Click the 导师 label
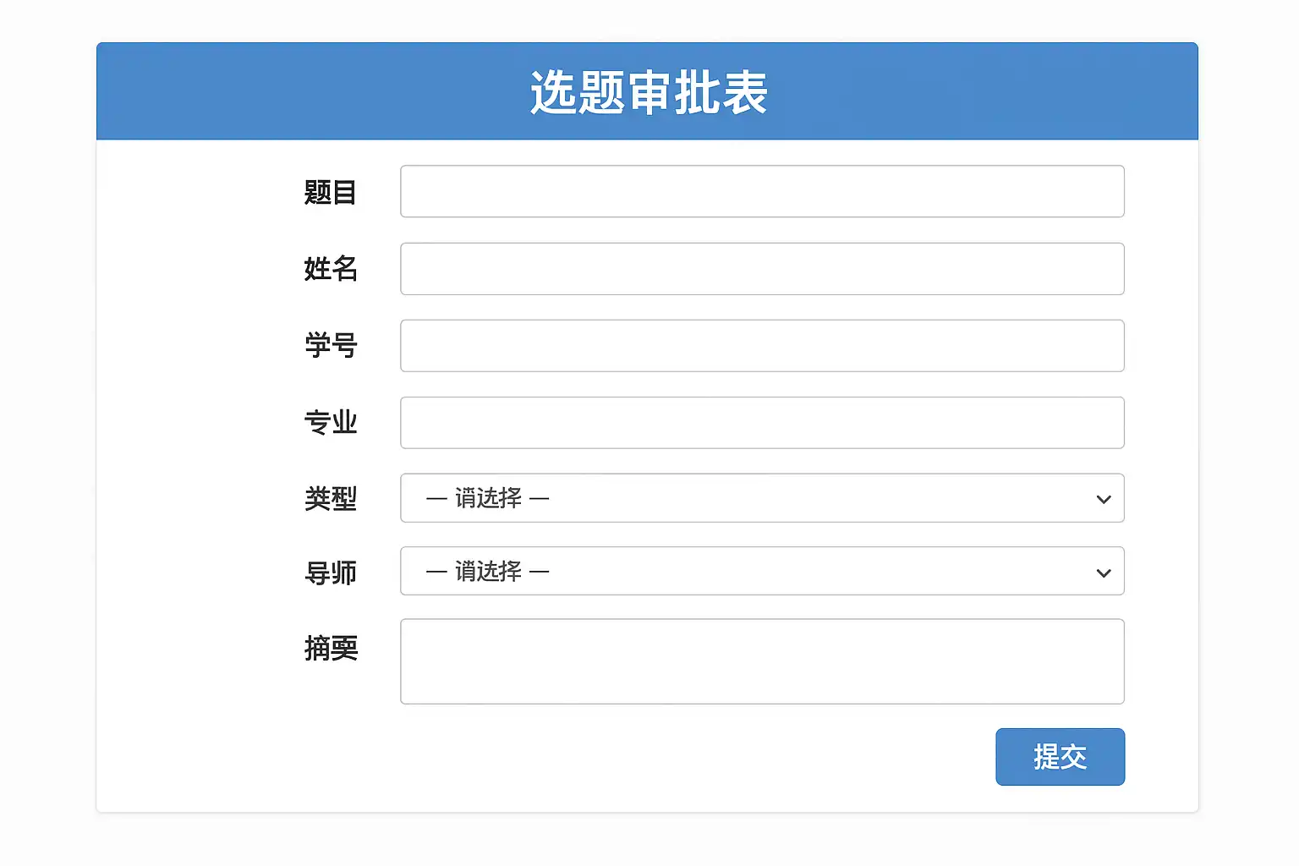Viewport: 1299px width, 866px height. [x=331, y=573]
